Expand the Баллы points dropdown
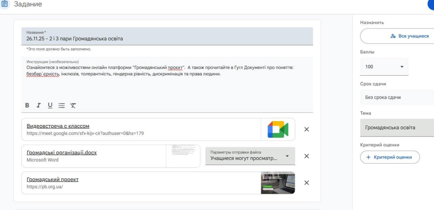This screenshot has height=210, width=434. click(x=384, y=67)
